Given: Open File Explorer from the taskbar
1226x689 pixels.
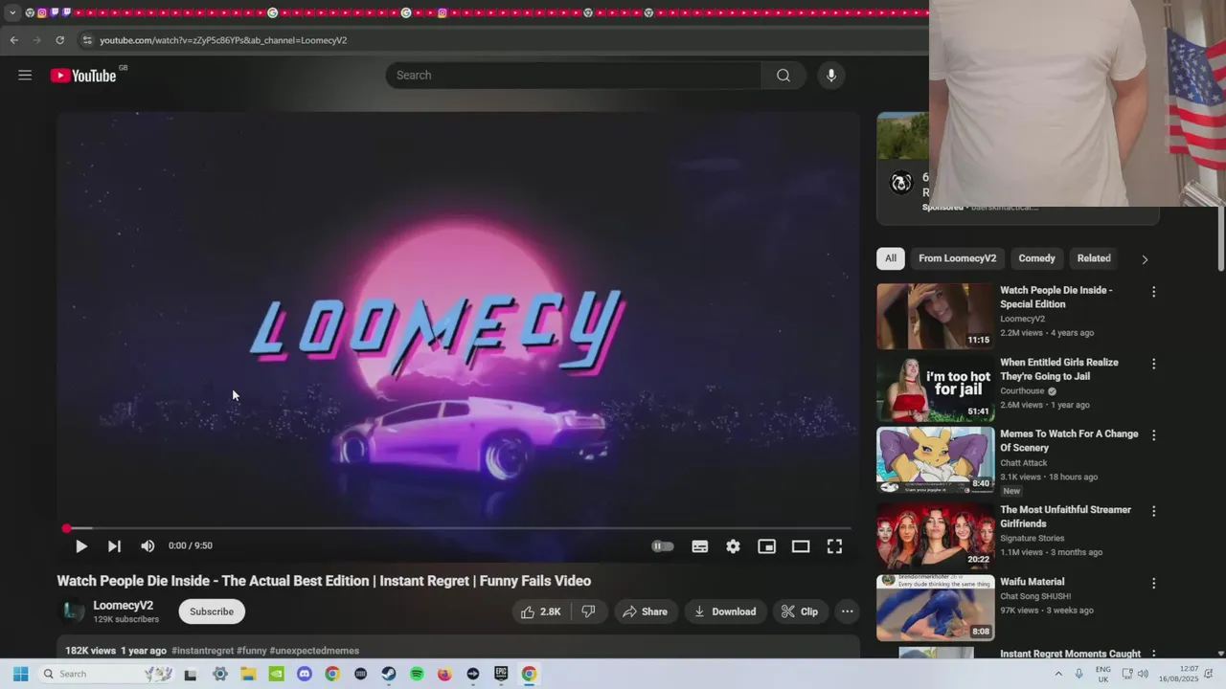Looking at the screenshot, I should point(248,674).
